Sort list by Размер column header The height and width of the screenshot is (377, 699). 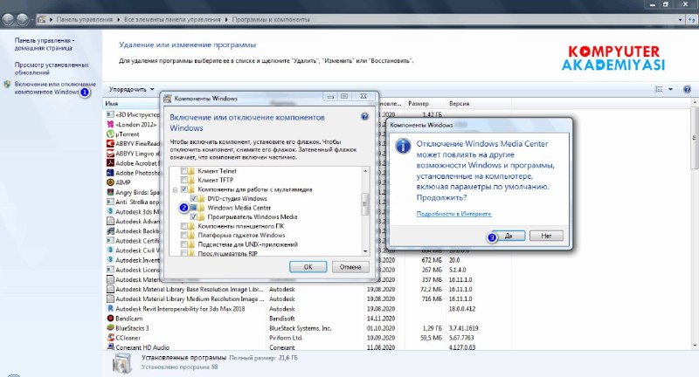coord(419,103)
